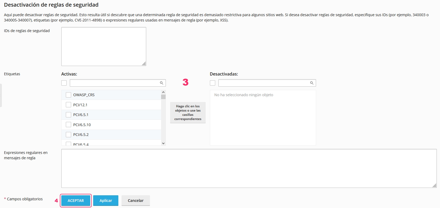Screen dimensions: 440x208
Task: Select all tags in Activas list
Action: pos(64,83)
